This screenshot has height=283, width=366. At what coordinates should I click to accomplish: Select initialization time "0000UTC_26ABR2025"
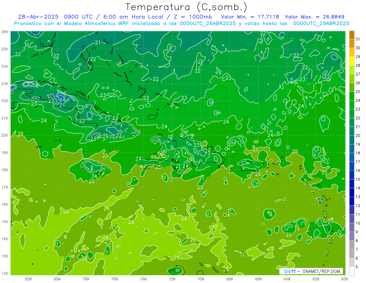point(208,23)
